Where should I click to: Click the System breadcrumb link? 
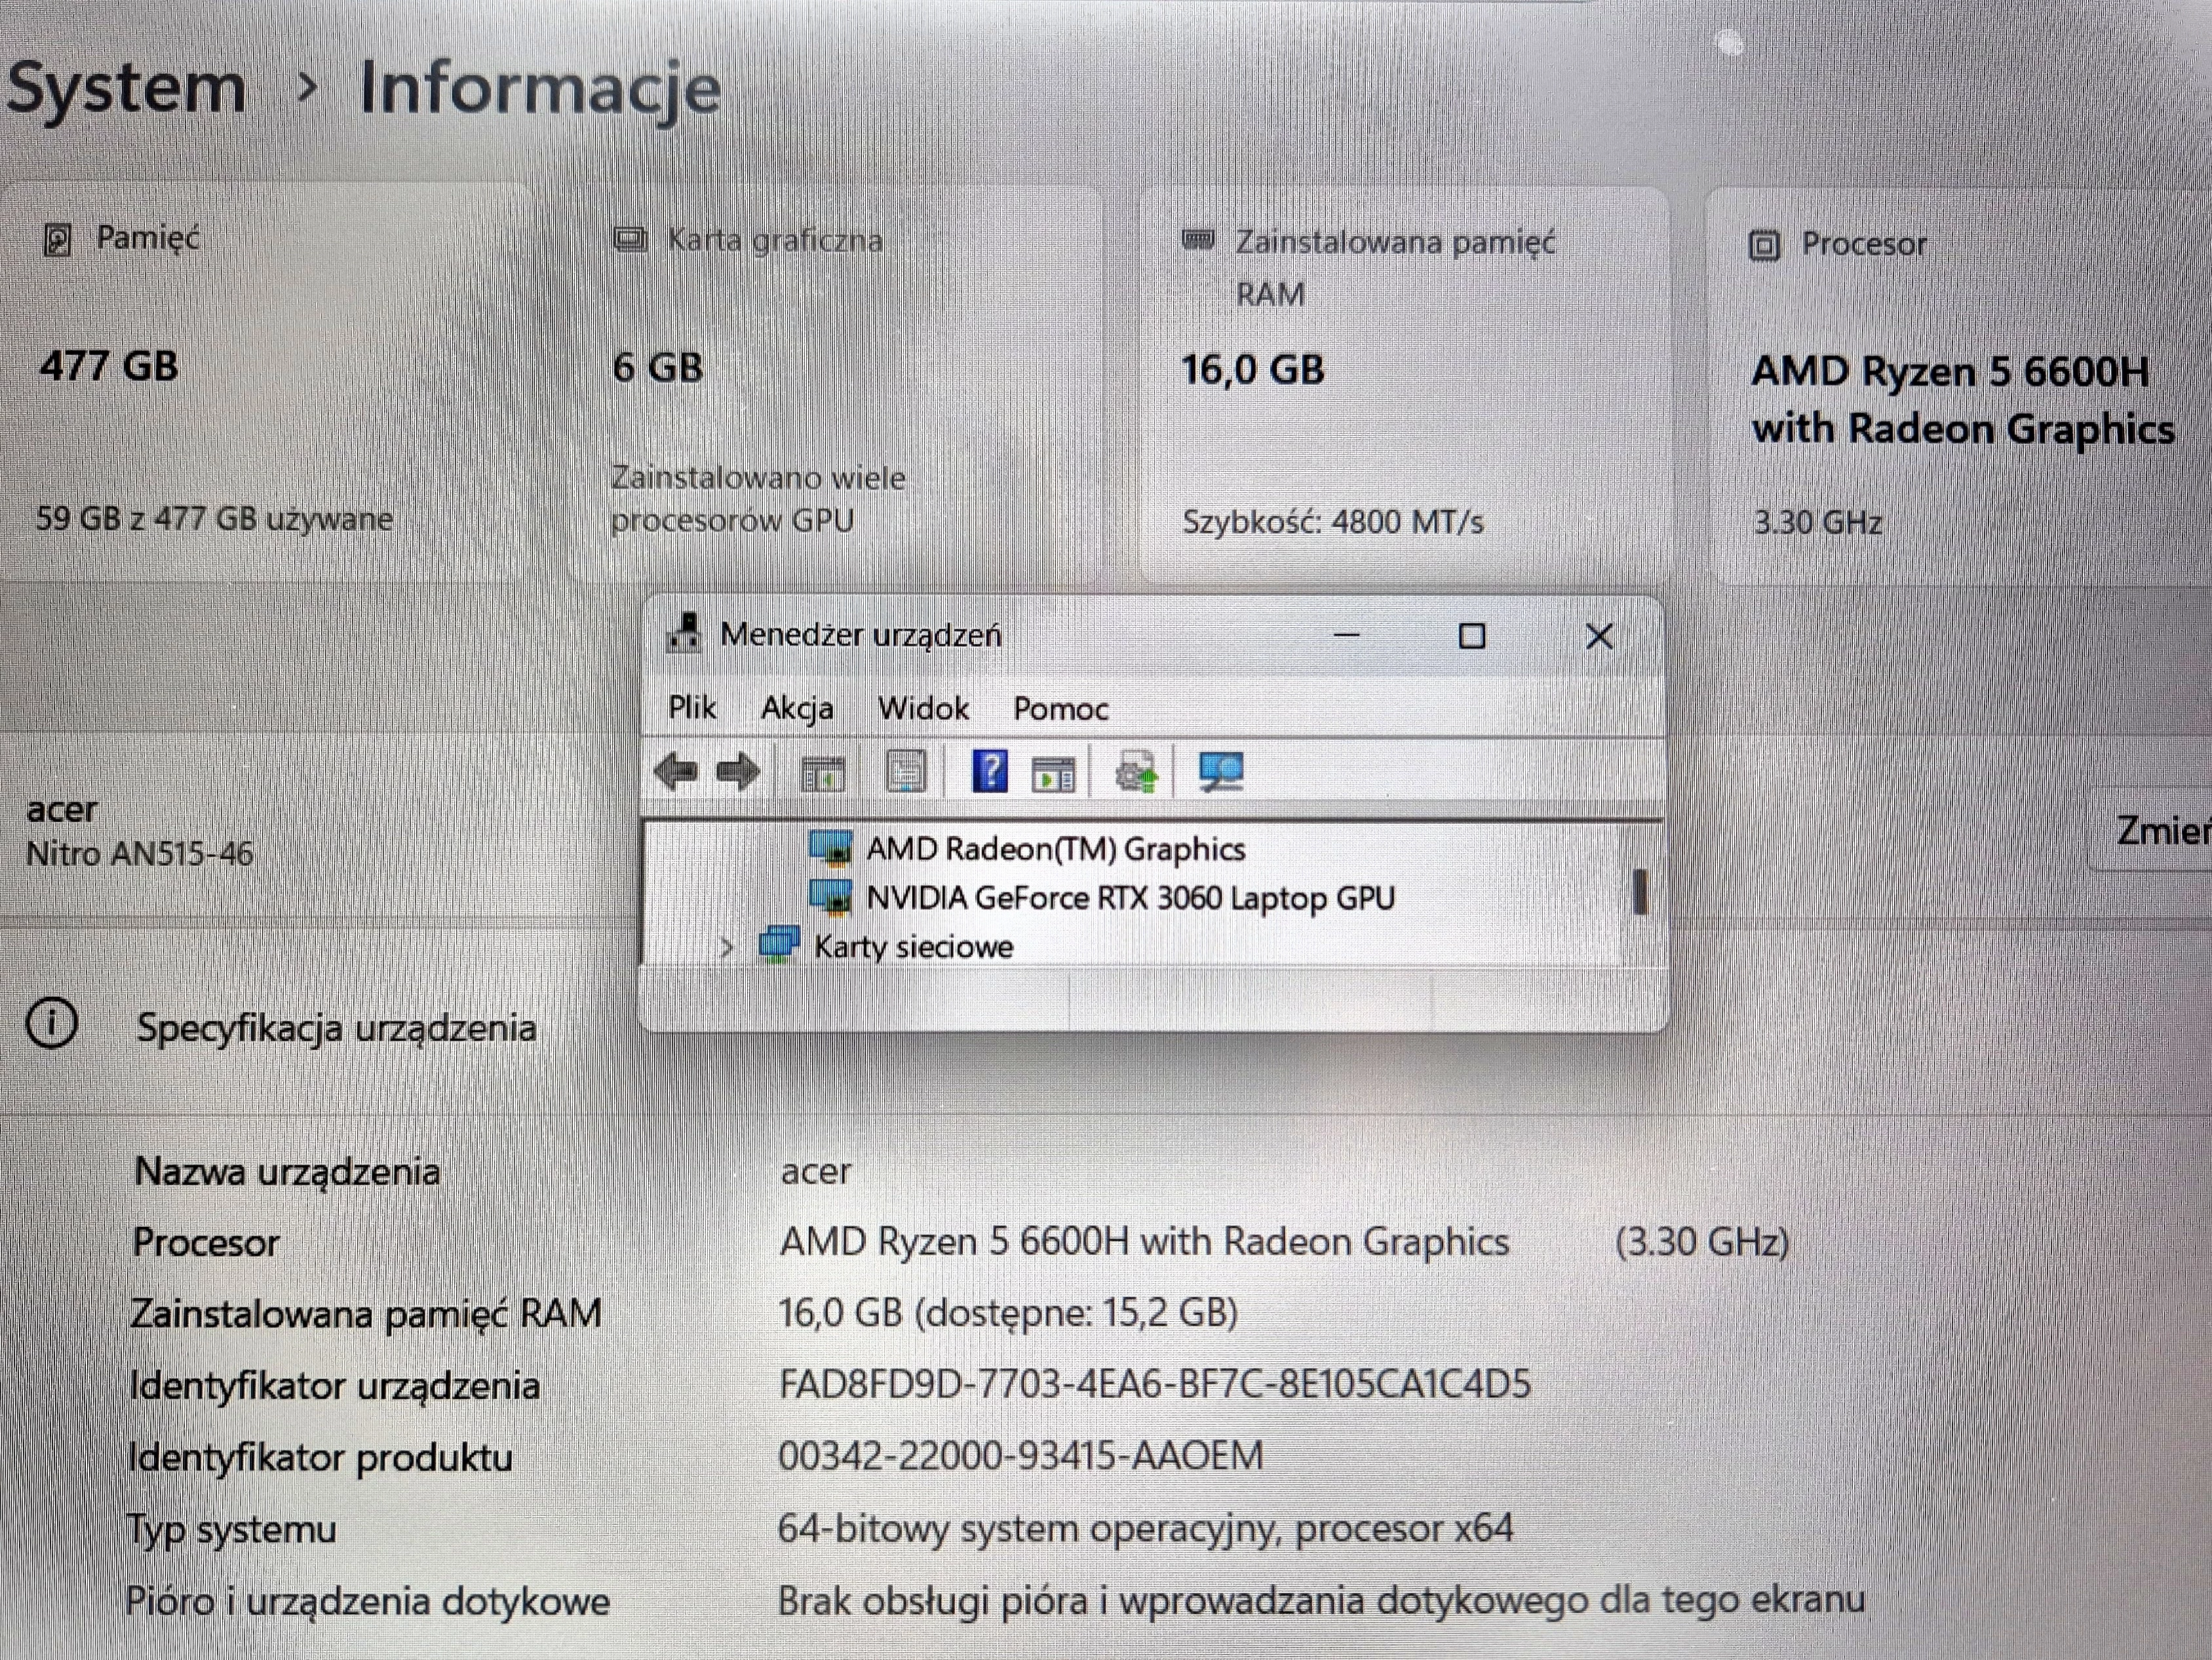pos(126,88)
